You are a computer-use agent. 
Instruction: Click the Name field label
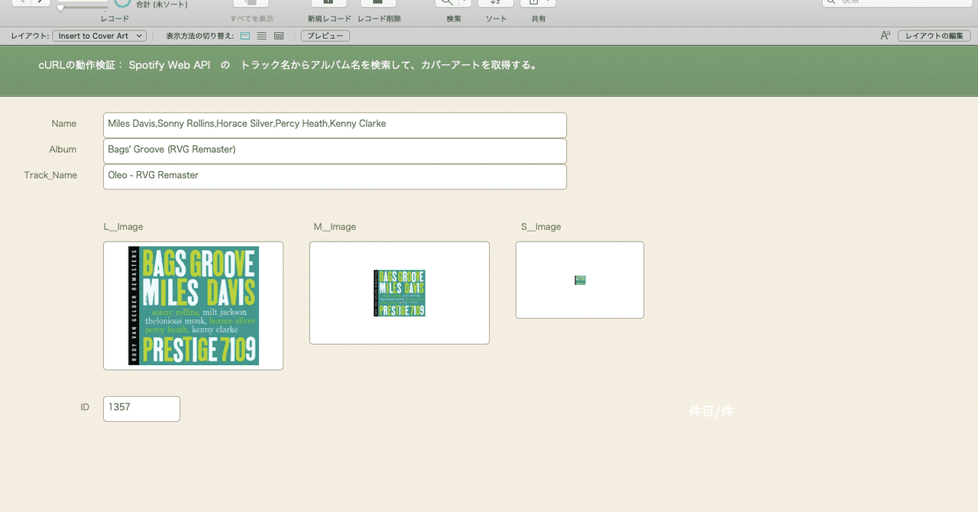pyautogui.click(x=64, y=123)
